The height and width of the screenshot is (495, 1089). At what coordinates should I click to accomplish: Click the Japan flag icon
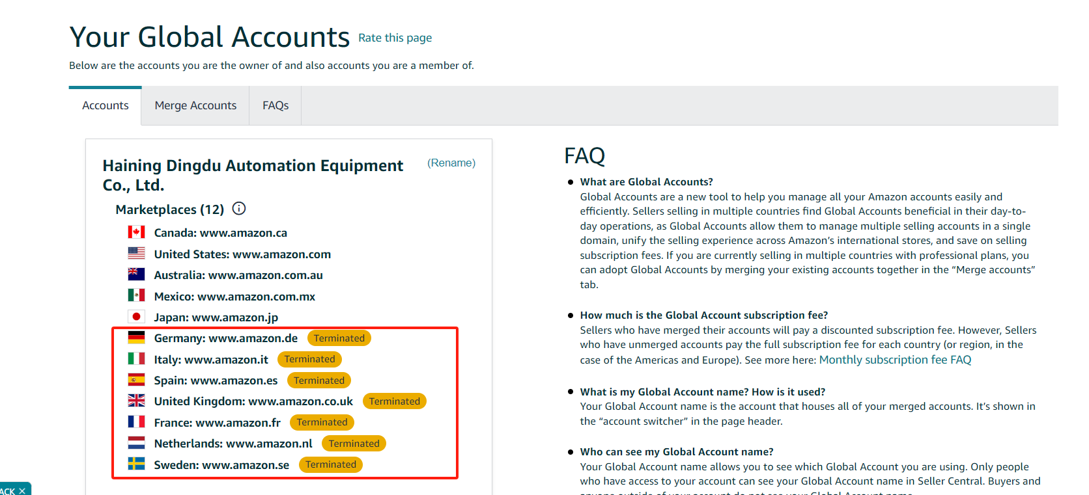click(x=136, y=317)
